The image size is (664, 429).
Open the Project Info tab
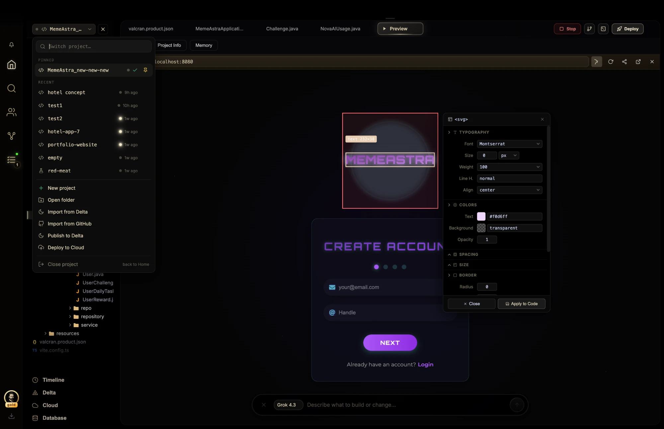[169, 45]
